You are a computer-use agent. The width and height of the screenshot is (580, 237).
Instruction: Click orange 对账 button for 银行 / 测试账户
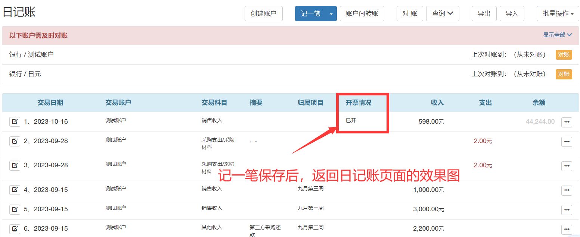(564, 55)
